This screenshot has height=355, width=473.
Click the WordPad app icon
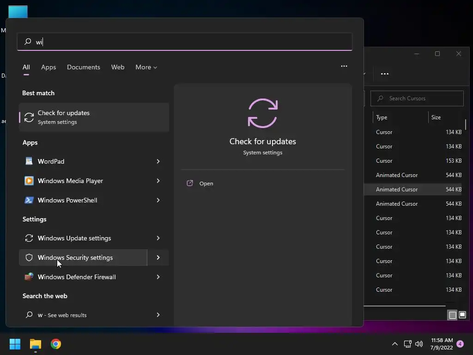[x=29, y=161]
